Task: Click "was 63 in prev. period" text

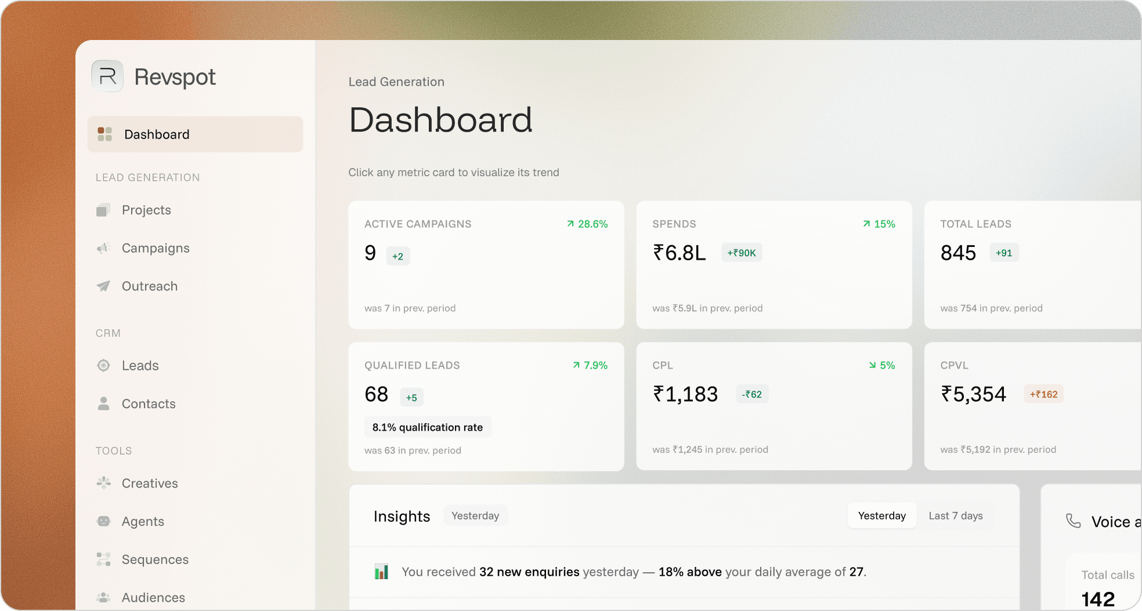Action: point(413,450)
